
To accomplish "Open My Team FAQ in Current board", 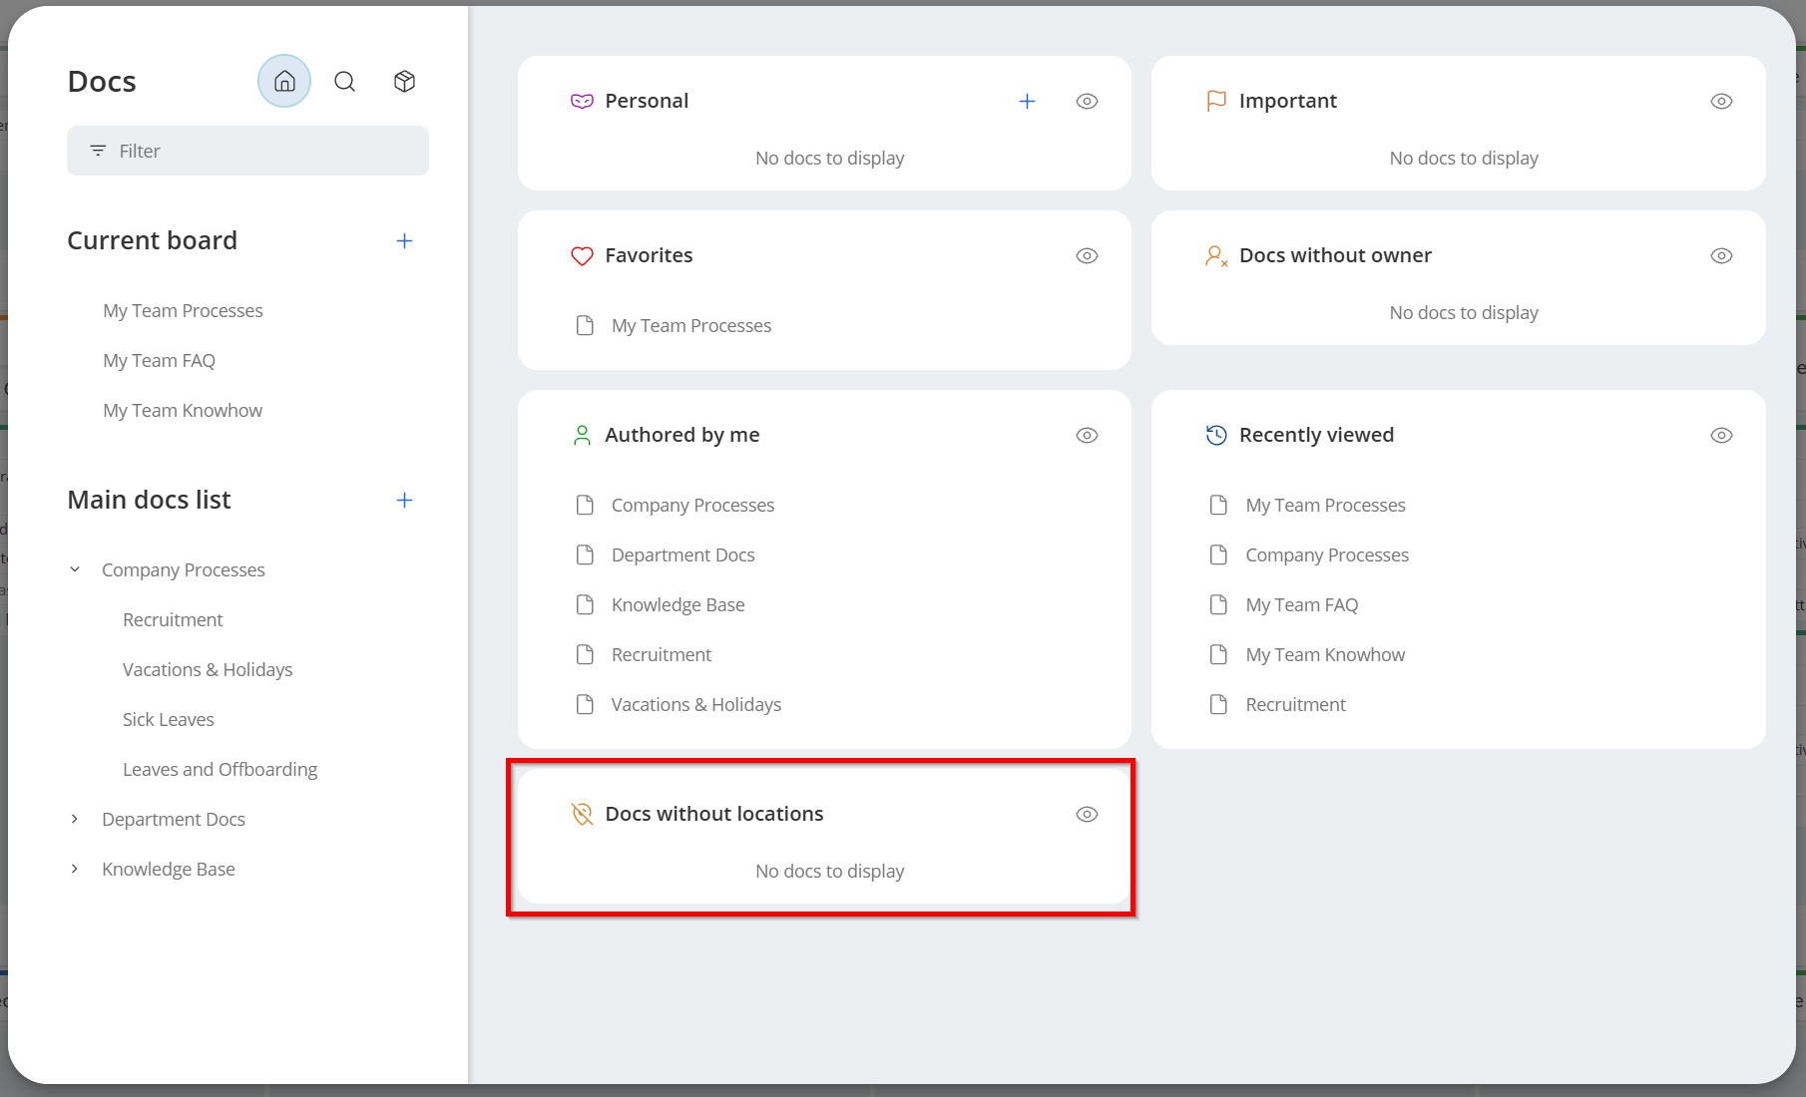I will tap(159, 360).
